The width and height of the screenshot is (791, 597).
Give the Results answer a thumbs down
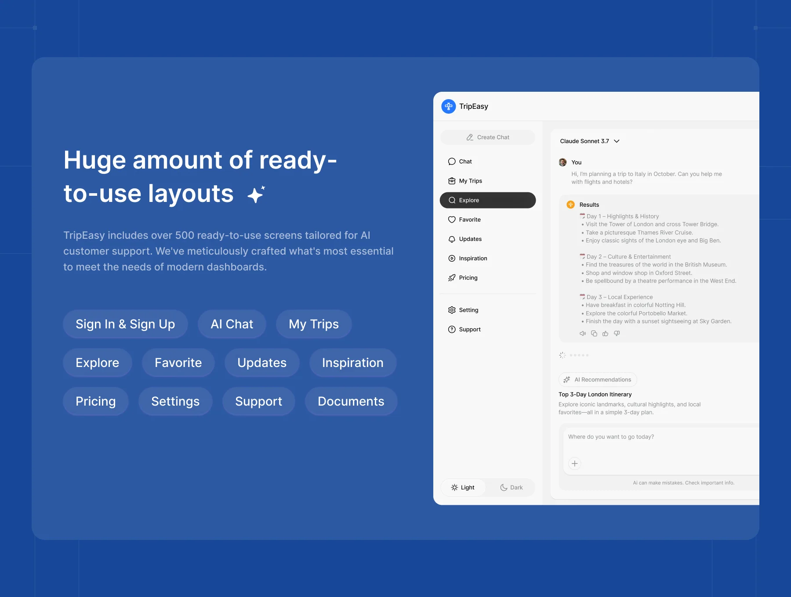pos(617,334)
